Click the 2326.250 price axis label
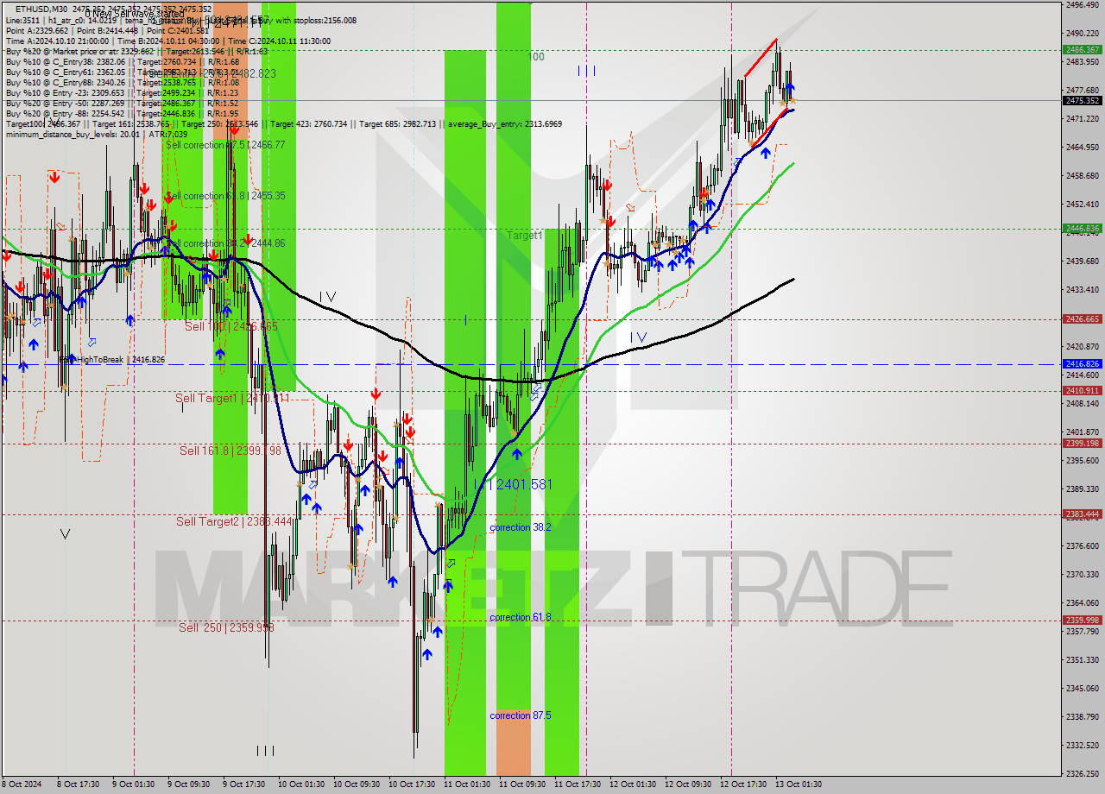 tap(1082, 774)
